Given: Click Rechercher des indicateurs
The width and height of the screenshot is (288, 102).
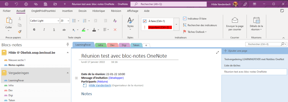Looking at the screenshot, I should [x=200, y=25].
